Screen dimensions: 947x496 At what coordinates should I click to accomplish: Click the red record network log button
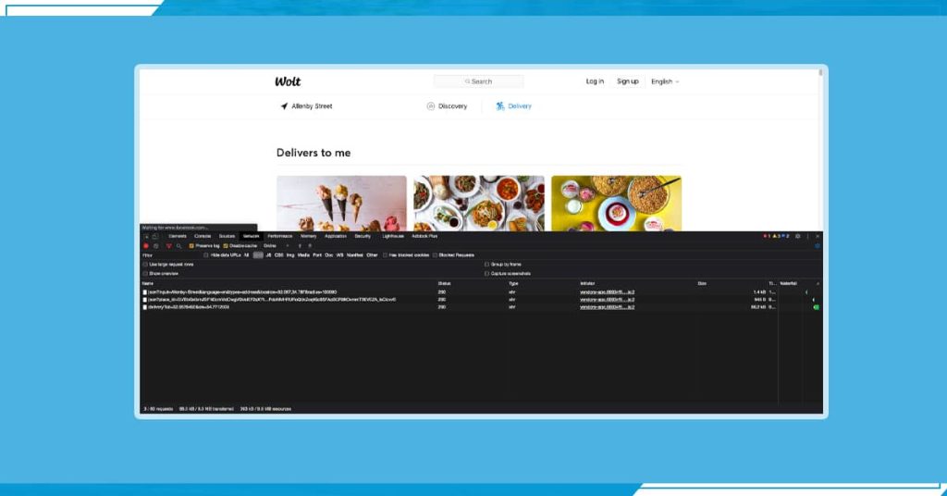click(145, 245)
